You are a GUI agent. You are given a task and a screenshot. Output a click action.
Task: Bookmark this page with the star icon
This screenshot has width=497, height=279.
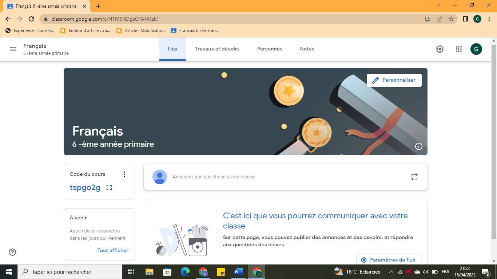pos(451,19)
